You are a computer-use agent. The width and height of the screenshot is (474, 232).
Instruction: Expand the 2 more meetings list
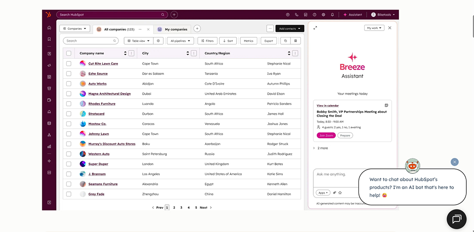(x=321, y=148)
